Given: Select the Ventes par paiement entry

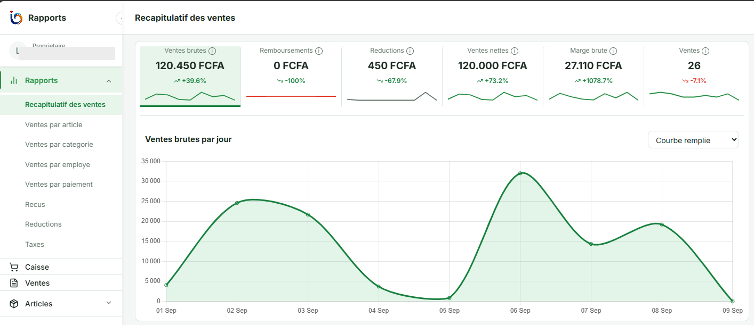Looking at the screenshot, I should [x=59, y=184].
